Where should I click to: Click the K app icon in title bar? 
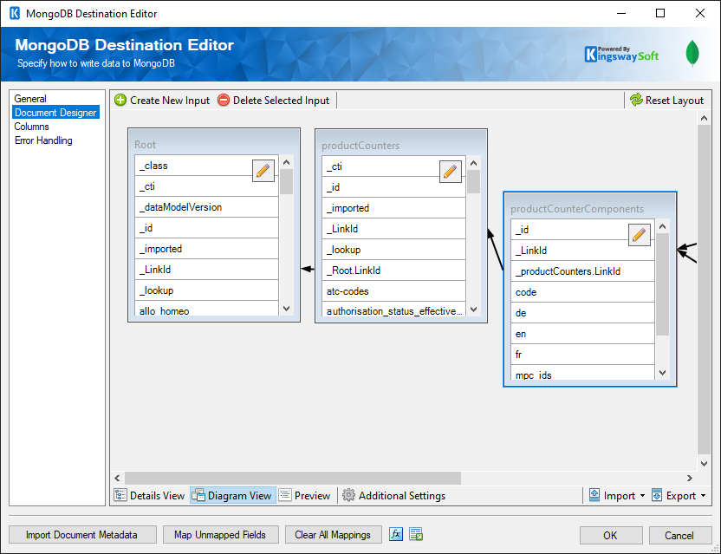click(x=15, y=13)
